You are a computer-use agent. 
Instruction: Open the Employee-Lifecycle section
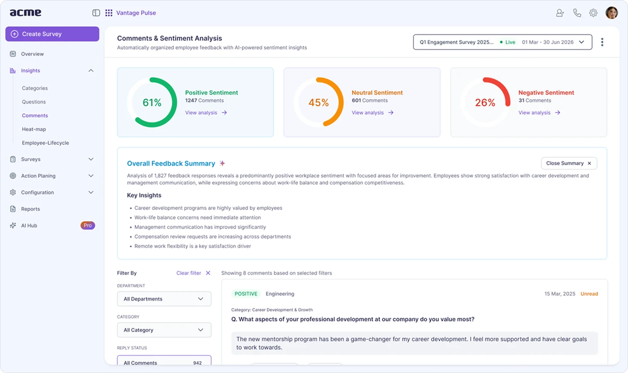tap(45, 143)
